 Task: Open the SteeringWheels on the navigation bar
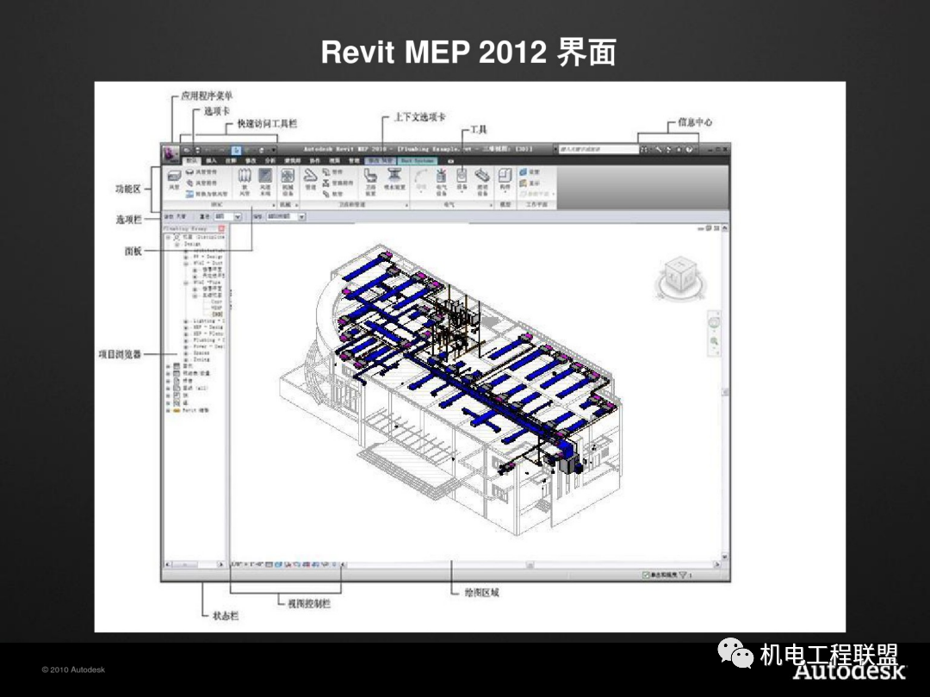pos(714,322)
